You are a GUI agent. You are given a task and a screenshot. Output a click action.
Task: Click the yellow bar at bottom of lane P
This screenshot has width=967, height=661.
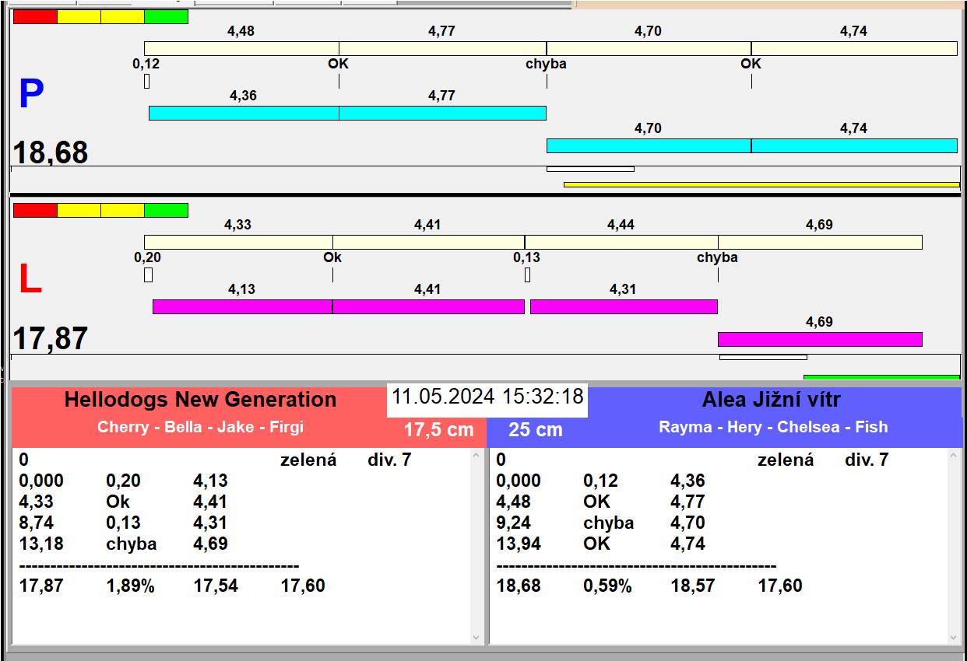[x=761, y=185]
